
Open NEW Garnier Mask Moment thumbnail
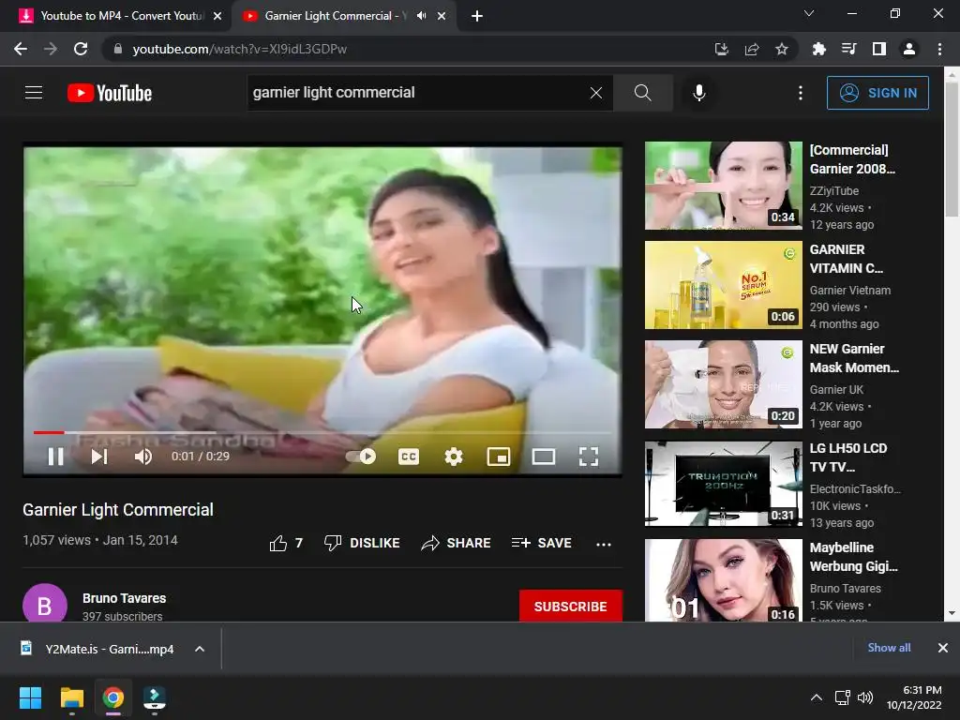pos(723,383)
